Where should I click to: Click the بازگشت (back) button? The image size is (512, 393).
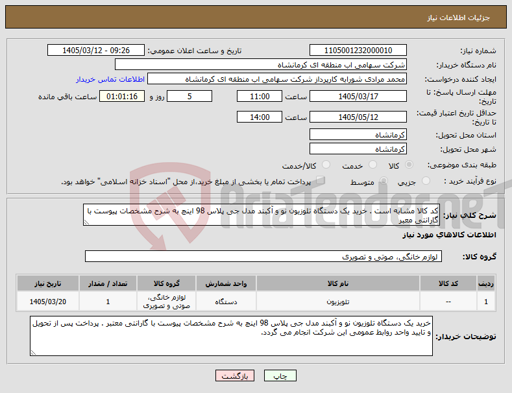[x=235, y=375]
